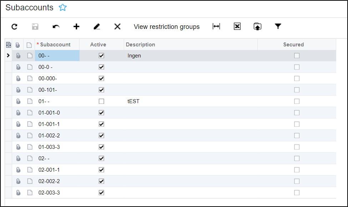348x207 pixels.
Task: Uncheck Active for subaccount 00-101-
Action: click(102, 90)
